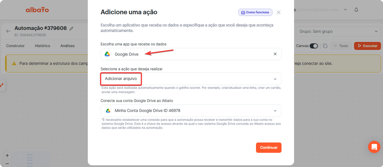The image size is (383, 167).
Task: Open the Construtor tab
Action: [15, 46]
